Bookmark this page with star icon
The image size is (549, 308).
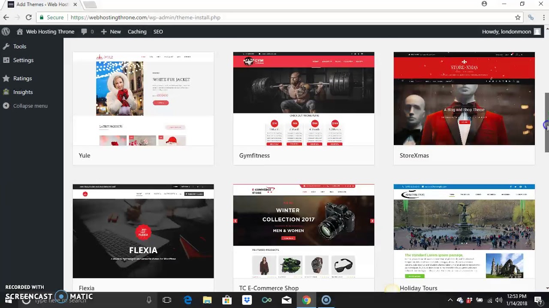(x=518, y=18)
